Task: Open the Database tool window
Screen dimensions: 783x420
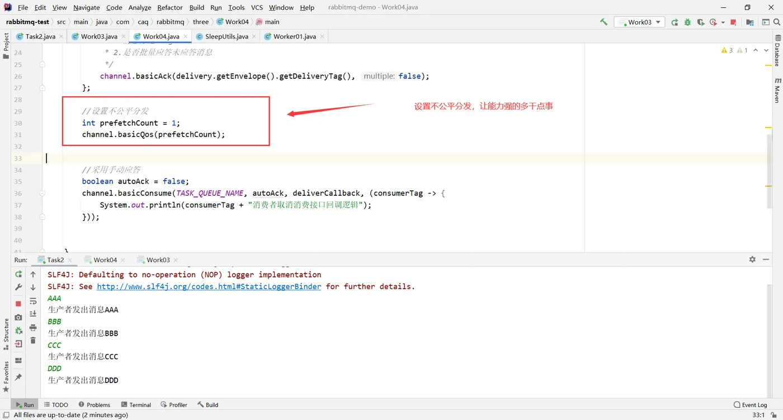Action: click(x=777, y=50)
